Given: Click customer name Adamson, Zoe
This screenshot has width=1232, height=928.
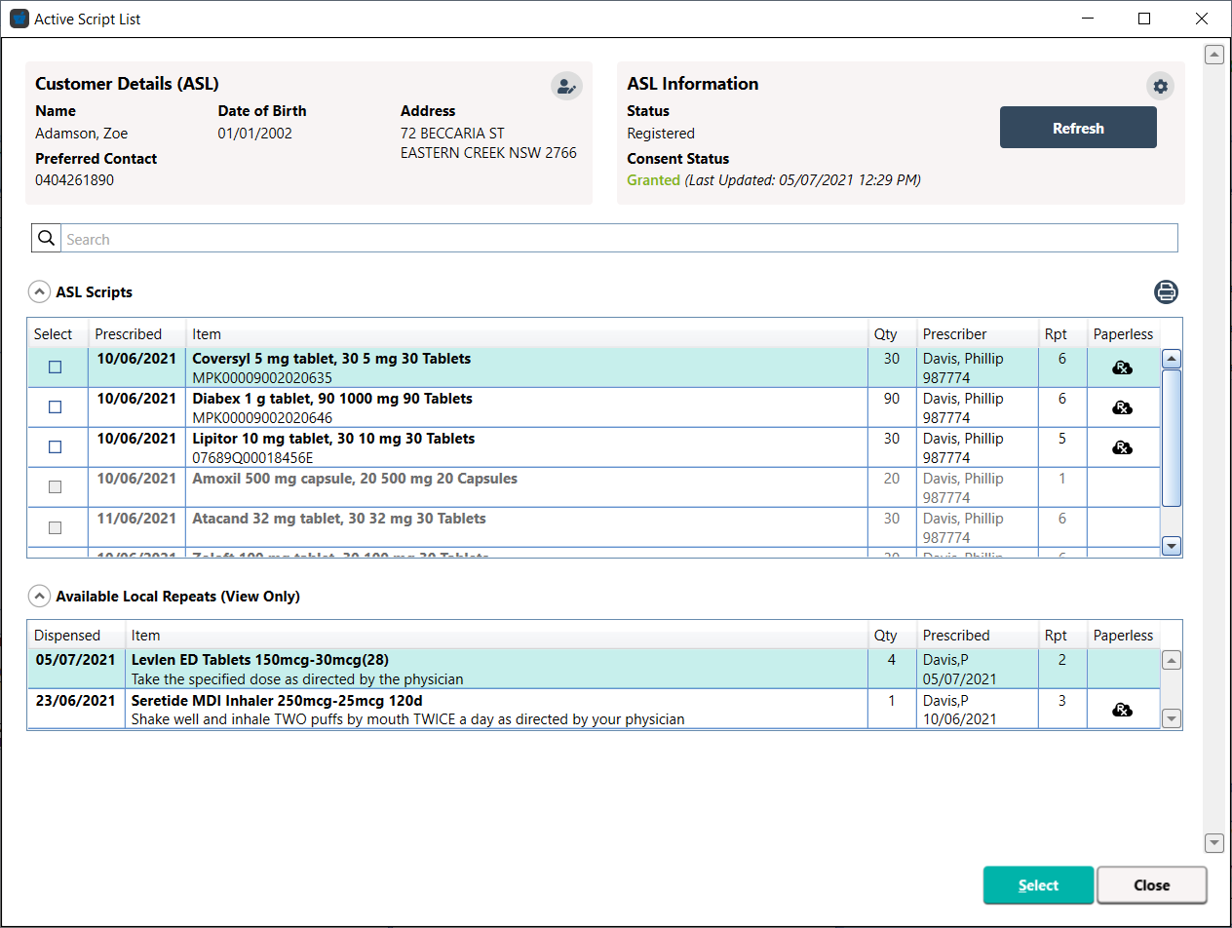Looking at the screenshot, I should pos(82,133).
